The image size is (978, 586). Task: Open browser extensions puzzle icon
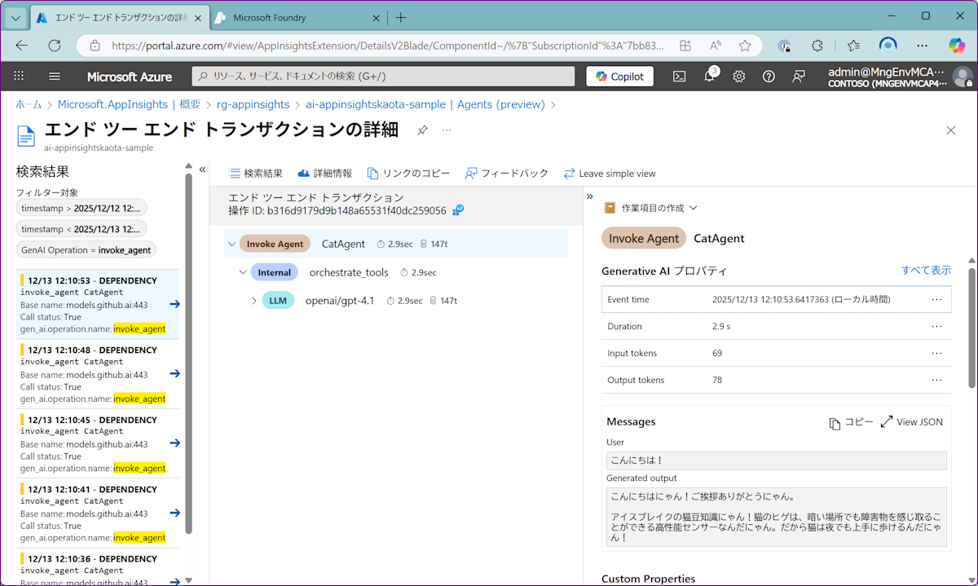coord(817,46)
